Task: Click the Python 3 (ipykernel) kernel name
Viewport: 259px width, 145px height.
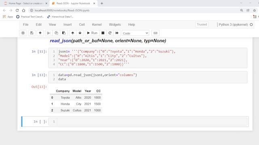Action: click(x=233, y=25)
